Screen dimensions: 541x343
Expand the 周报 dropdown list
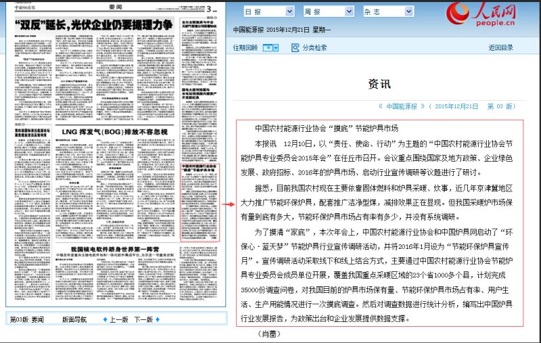point(348,12)
